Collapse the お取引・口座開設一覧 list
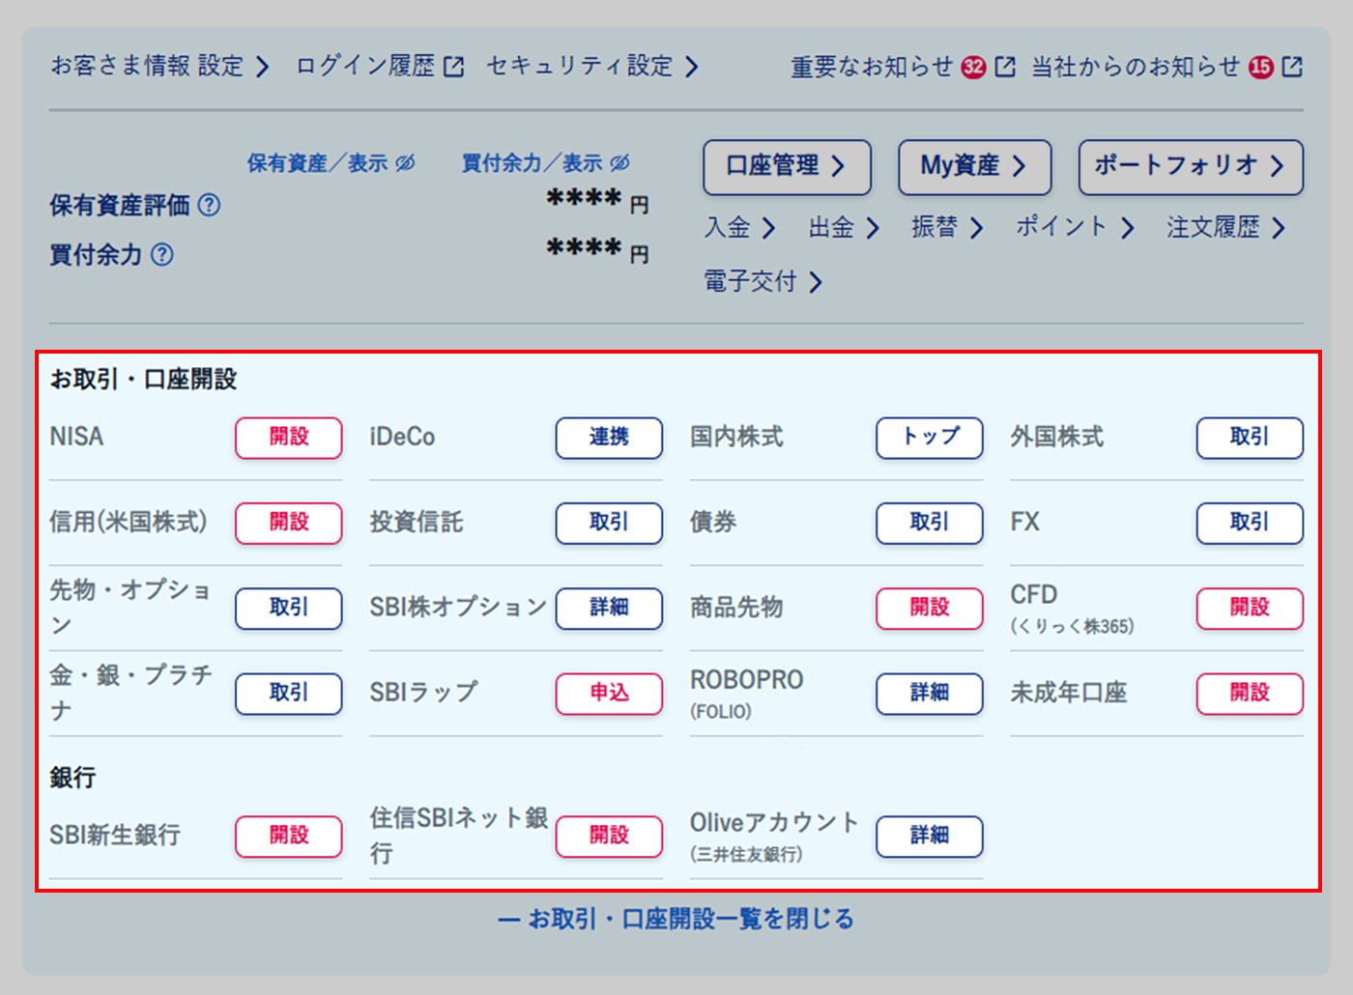The image size is (1353, 995). pyautogui.click(x=676, y=919)
